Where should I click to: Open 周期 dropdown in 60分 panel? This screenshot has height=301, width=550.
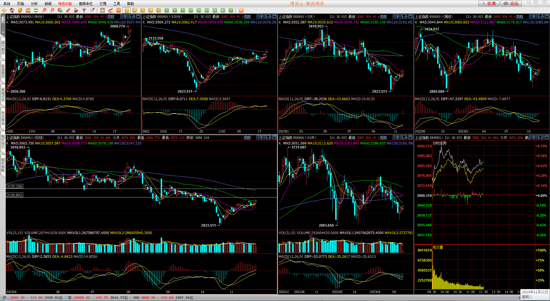pos(111,17)
